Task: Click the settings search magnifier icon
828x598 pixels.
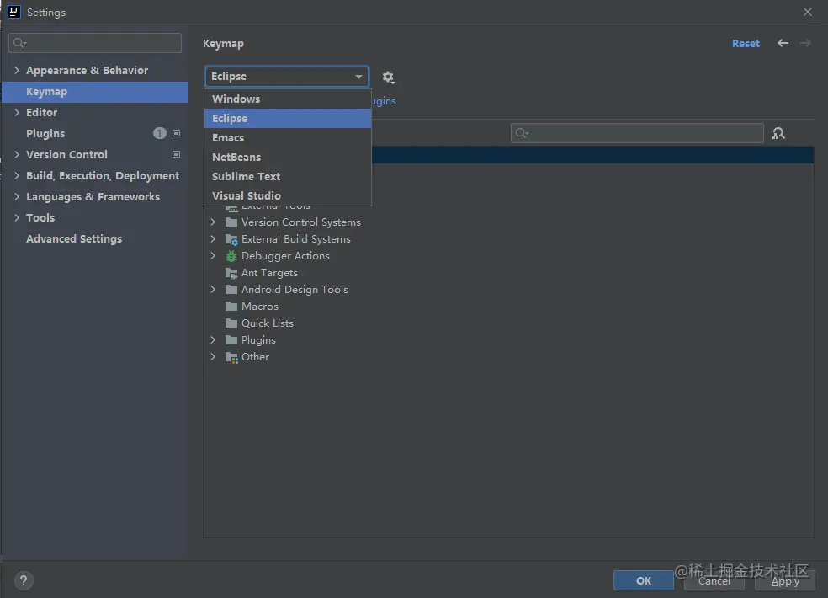Action: click(19, 43)
